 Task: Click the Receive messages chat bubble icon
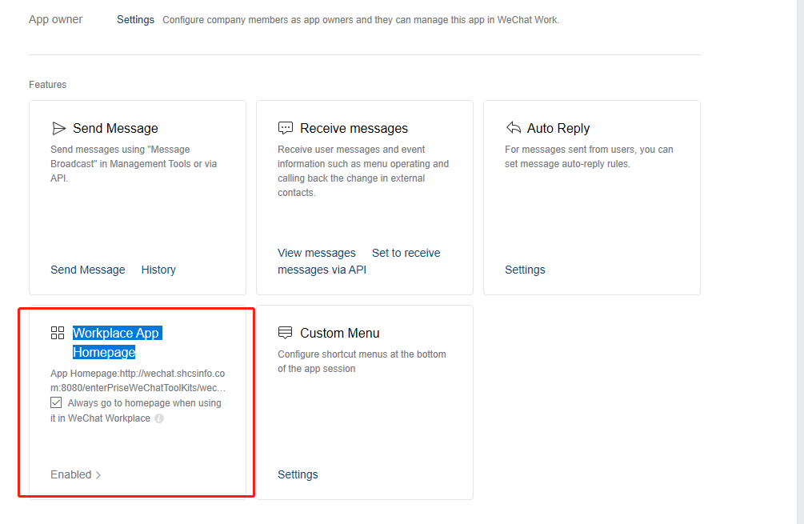click(286, 128)
